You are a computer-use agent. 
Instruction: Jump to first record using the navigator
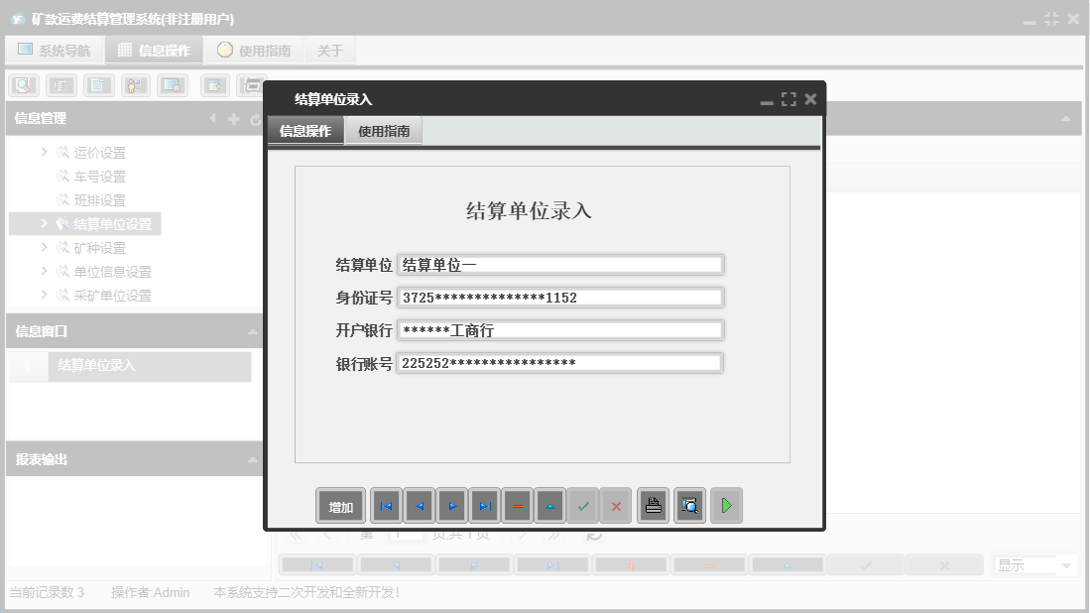click(x=386, y=506)
